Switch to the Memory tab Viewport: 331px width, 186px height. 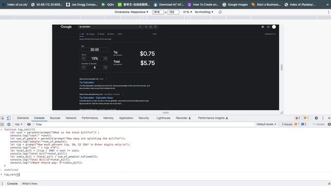[x=109, y=118]
